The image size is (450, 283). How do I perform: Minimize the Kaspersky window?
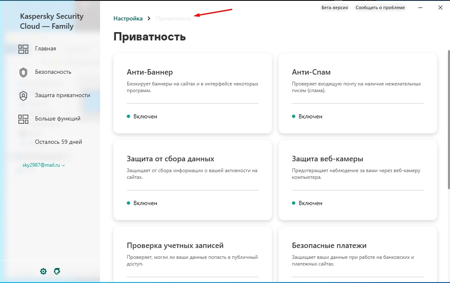420,8
